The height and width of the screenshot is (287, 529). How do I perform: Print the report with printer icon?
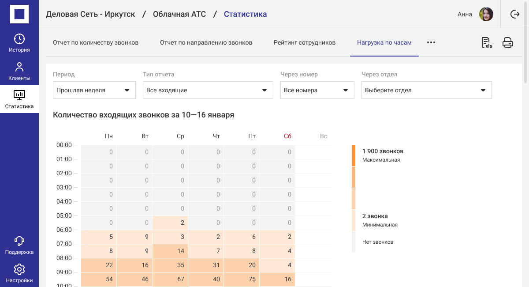(508, 42)
